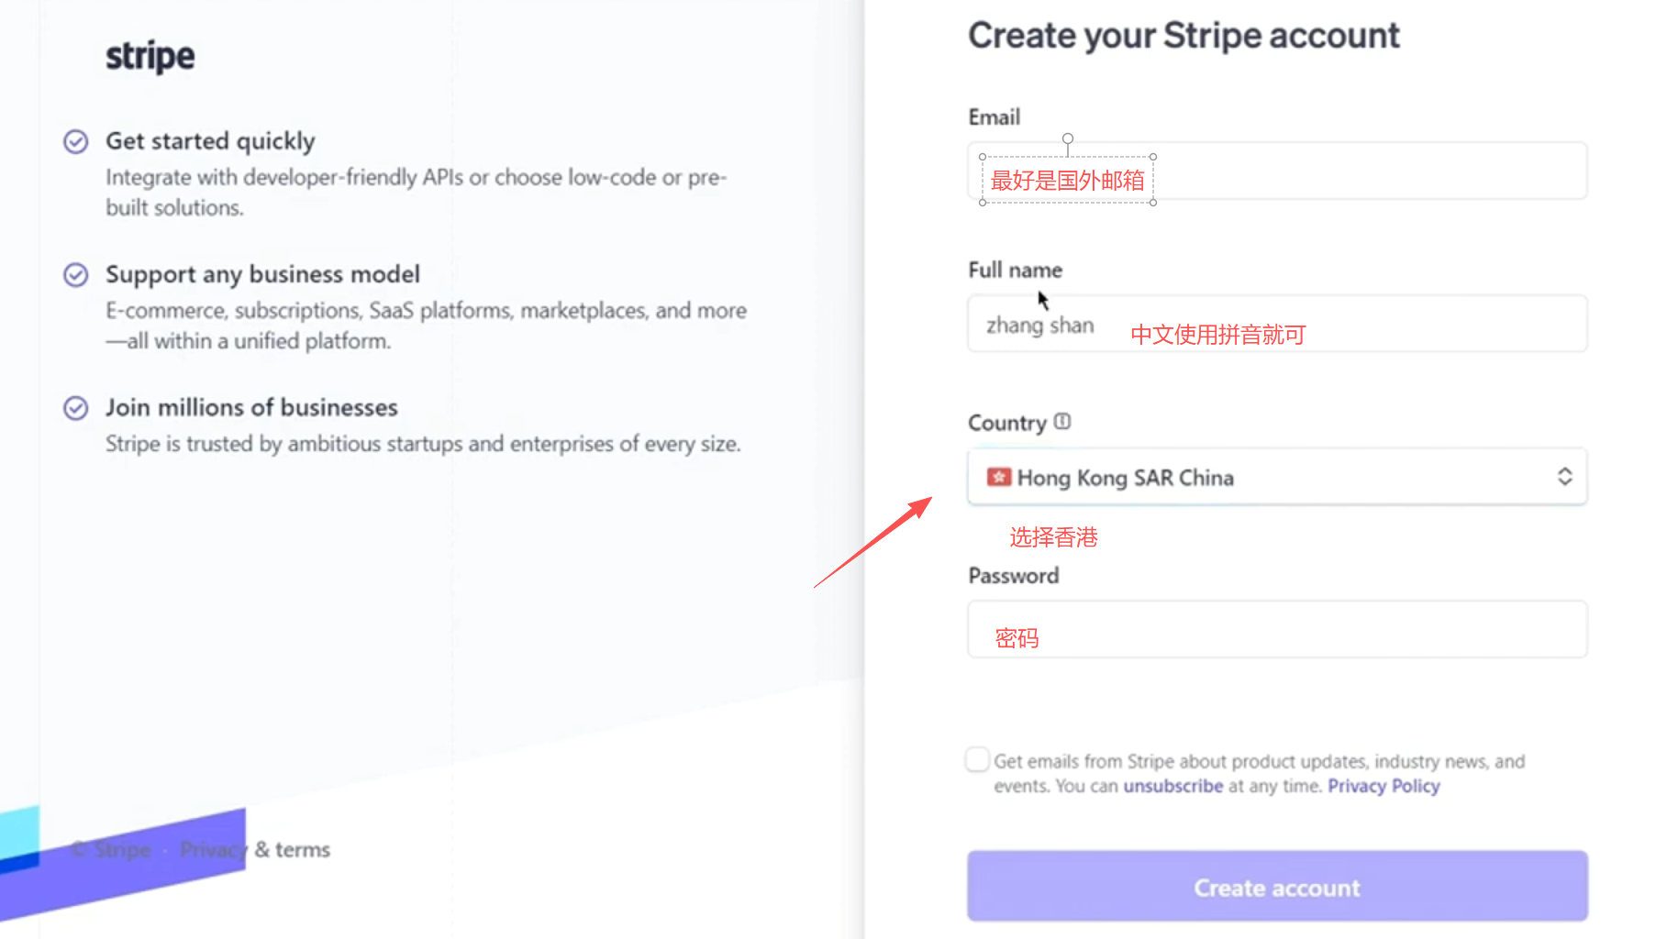Click the Email input field
This screenshot has width=1678, height=939.
coord(1367,171)
